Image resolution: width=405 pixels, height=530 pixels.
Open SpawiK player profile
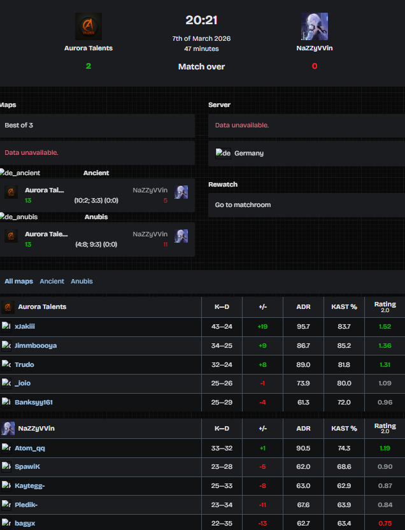point(27,466)
